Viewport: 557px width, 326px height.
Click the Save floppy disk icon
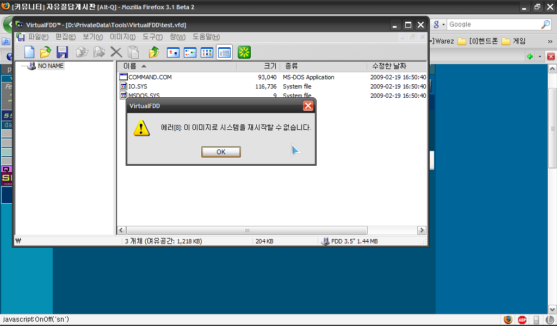(62, 53)
